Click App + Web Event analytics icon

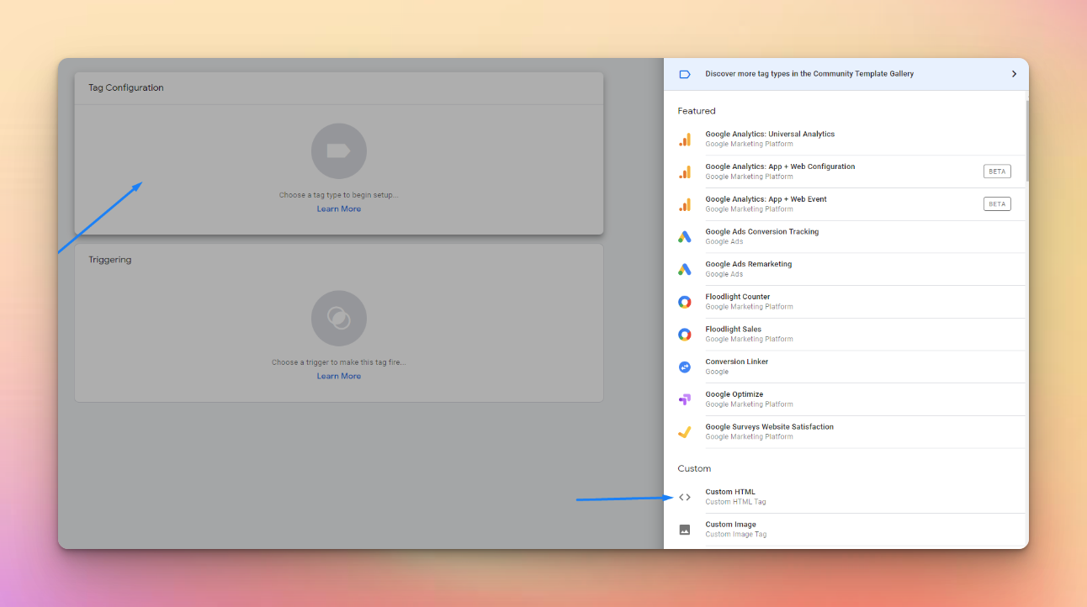click(685, 204)
